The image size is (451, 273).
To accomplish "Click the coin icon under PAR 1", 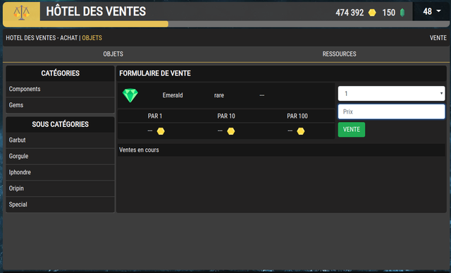I will click(x=161, y=131).
